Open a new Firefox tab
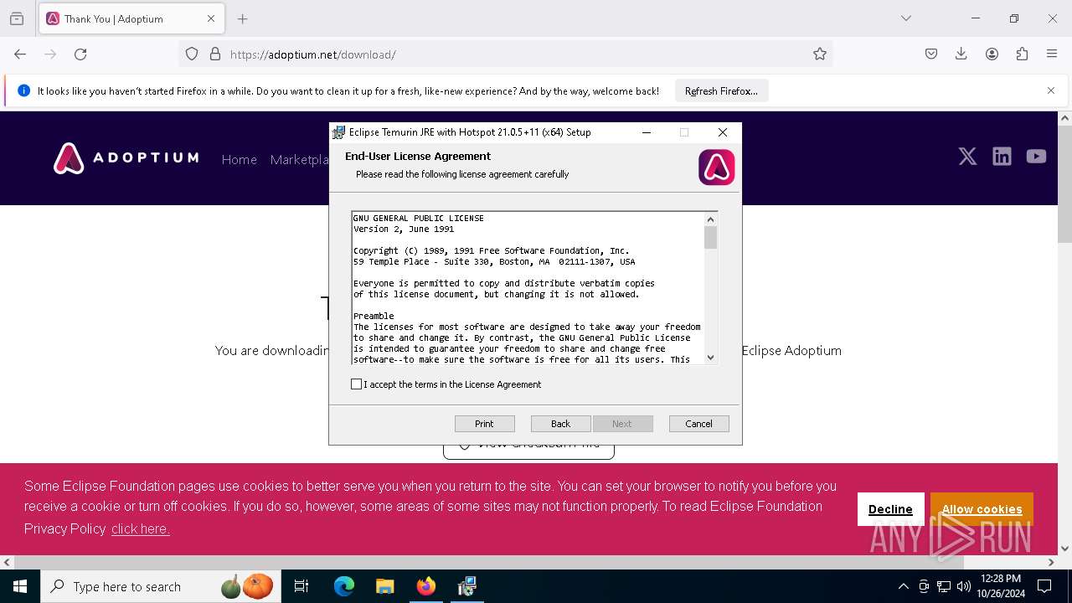Image resolution: width=1072 pixels, height=603 pixels. coord(243,18)
